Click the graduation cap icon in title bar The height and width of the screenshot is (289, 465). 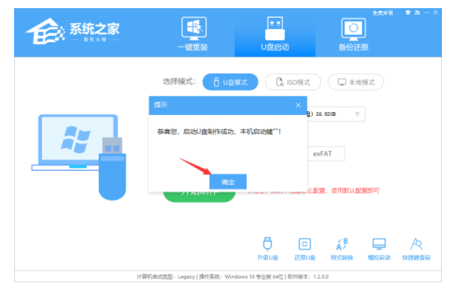click(x=408, y=13)
